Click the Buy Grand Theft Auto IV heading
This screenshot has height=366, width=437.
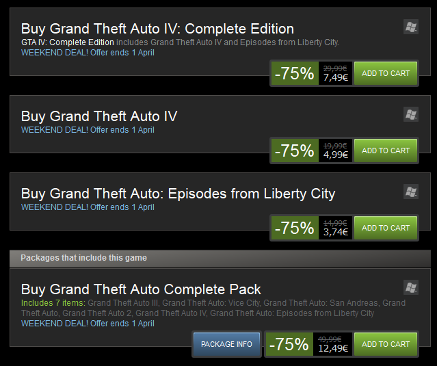(99, 116)
